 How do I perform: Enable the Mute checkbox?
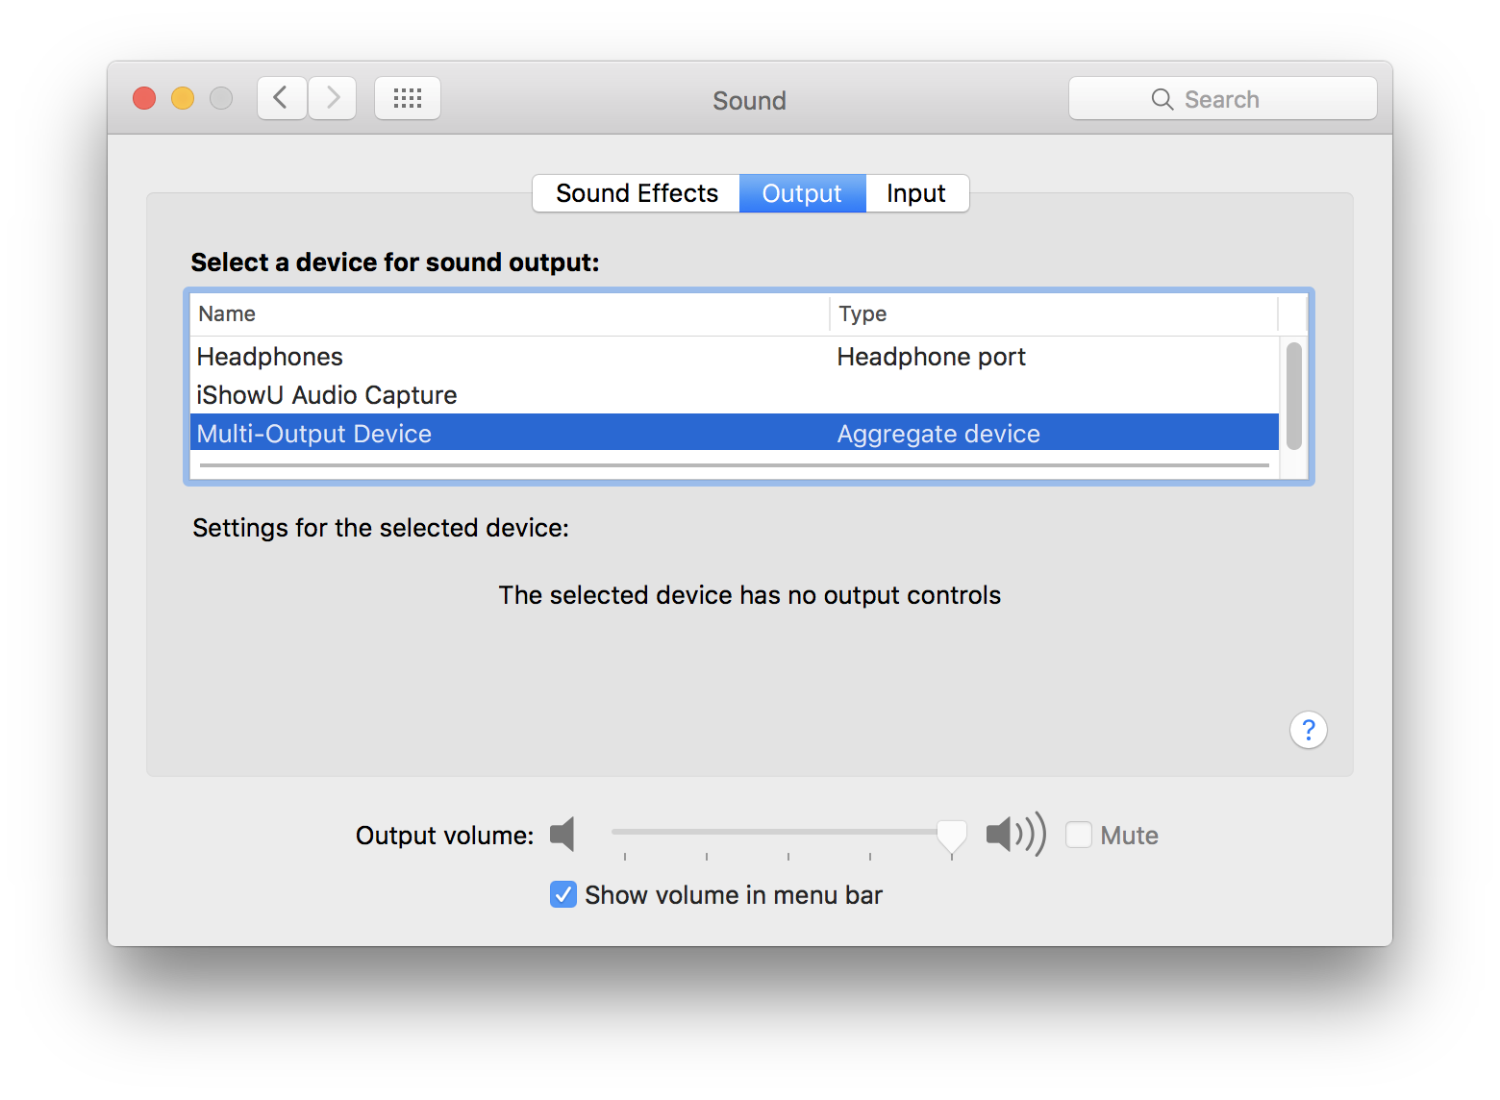(1079, 835)
